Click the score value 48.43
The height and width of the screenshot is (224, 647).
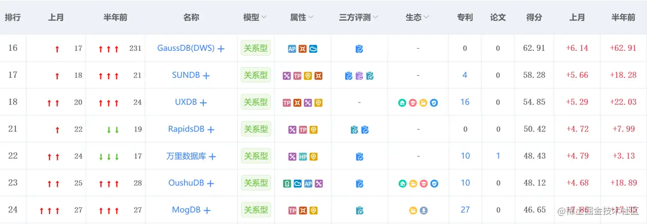[534, 156]
